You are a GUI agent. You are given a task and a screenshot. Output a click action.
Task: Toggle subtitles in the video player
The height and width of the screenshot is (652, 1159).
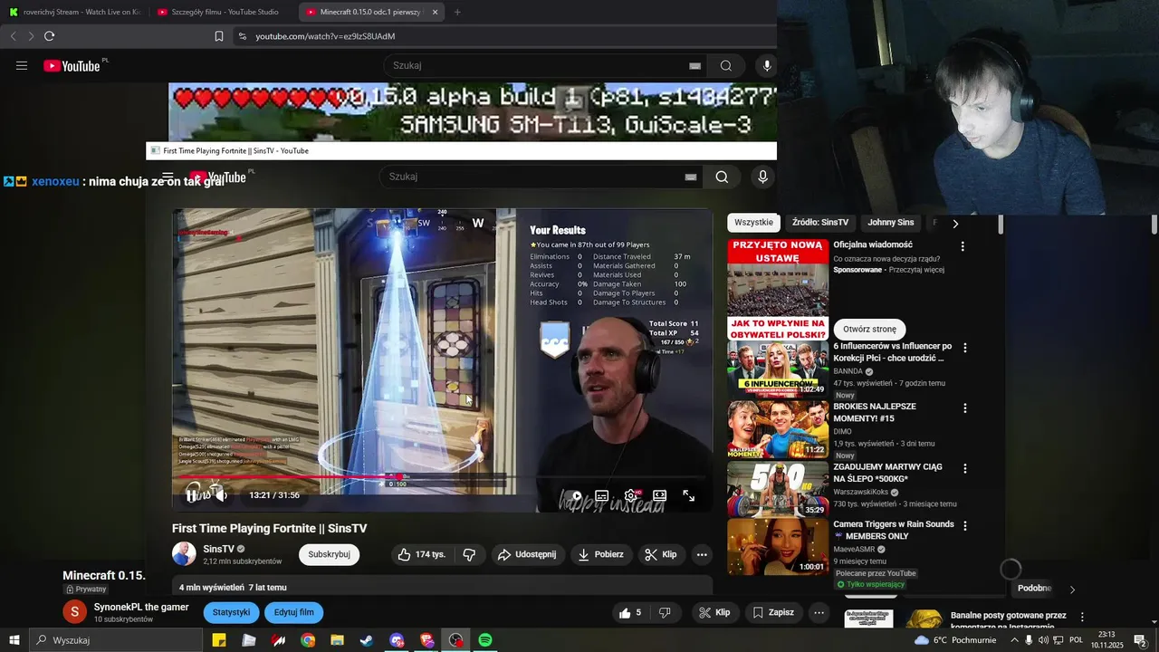[602, 496]
